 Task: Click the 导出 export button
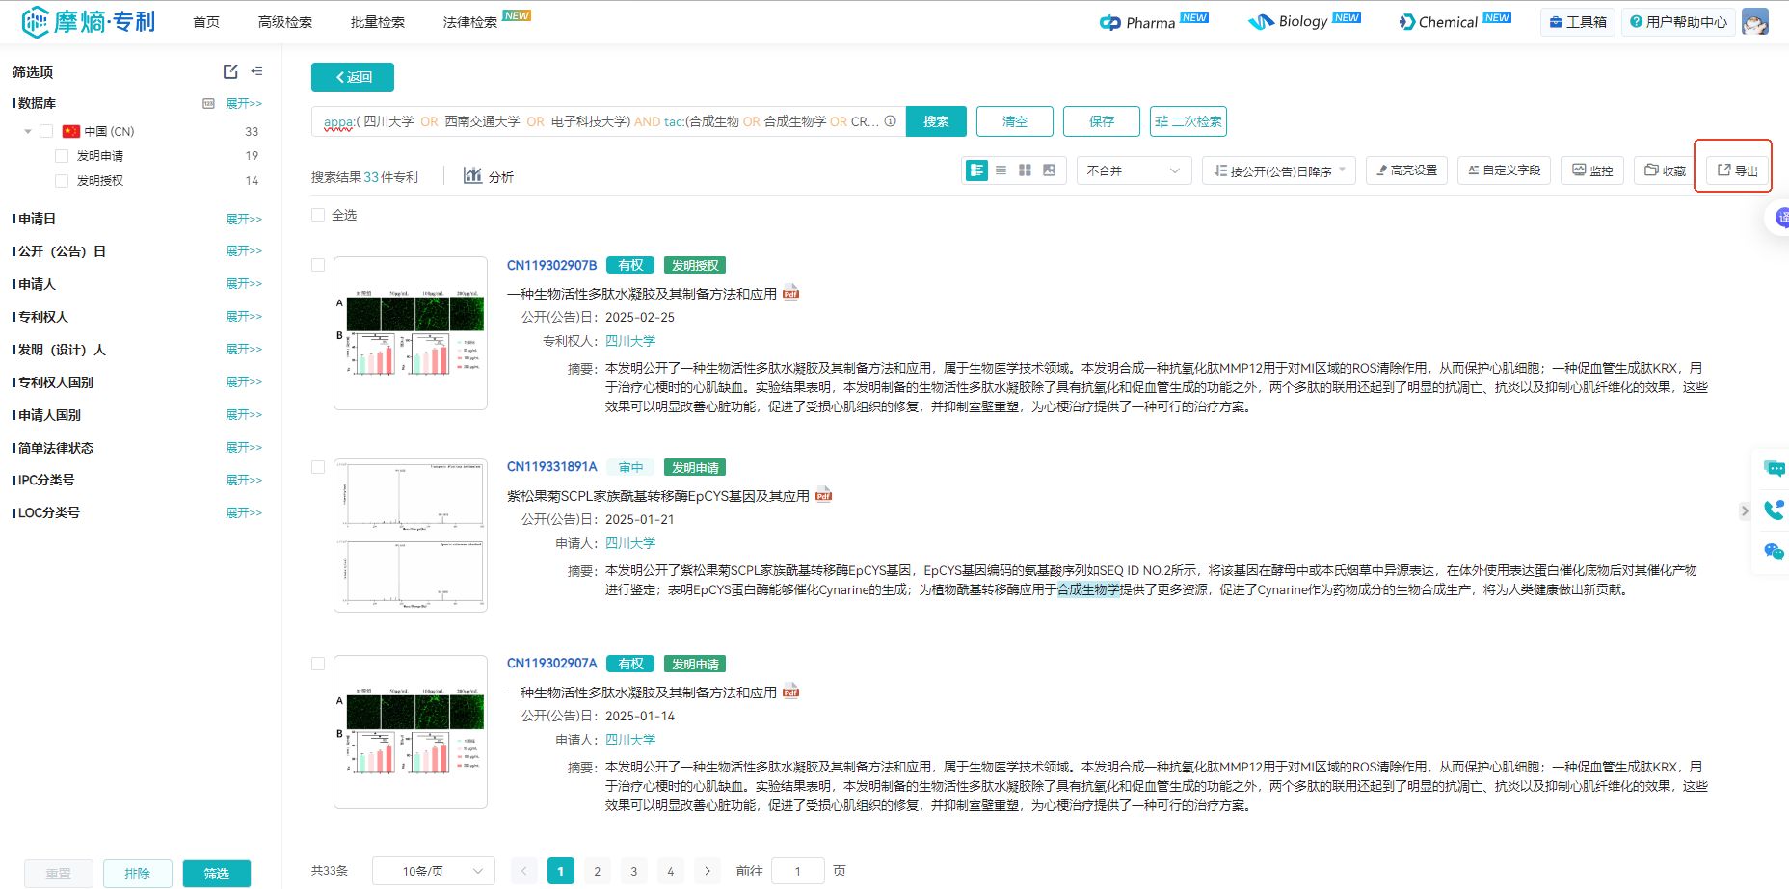pos(1737,170)
